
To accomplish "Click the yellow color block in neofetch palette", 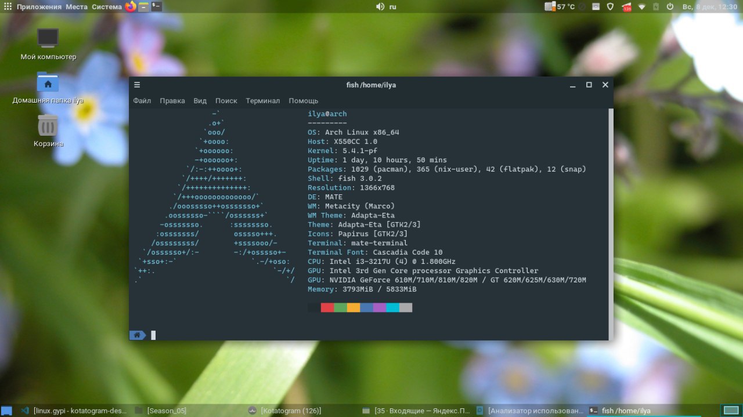I will pos(354,307).
